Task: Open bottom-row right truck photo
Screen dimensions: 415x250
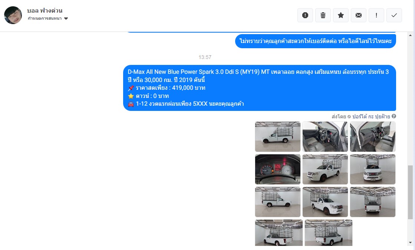Action: 329,233
